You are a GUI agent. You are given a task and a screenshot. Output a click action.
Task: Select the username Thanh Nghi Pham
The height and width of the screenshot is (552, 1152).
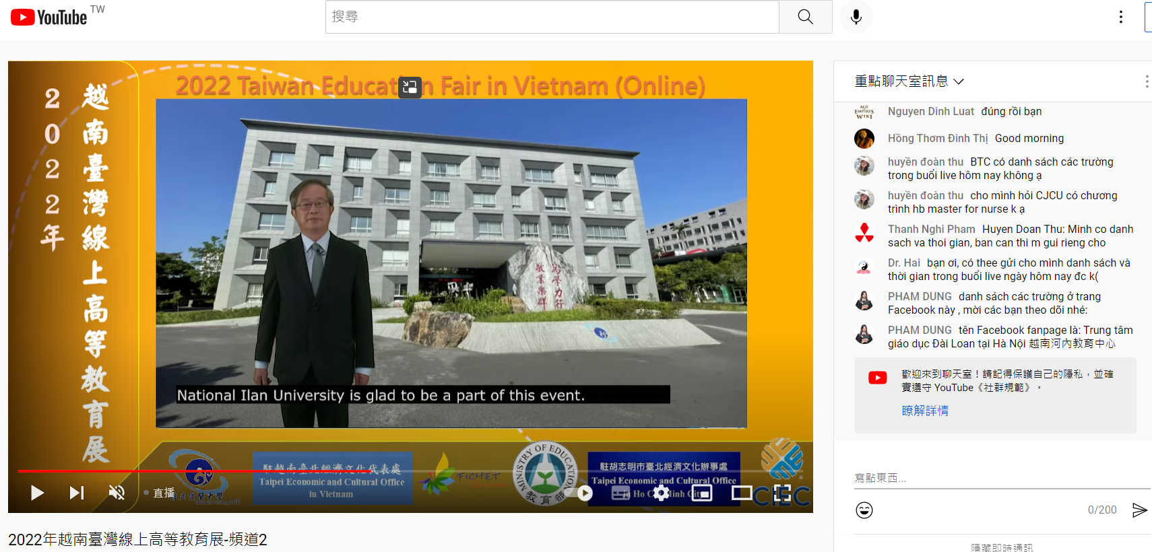pyautogui.click(x=931, y=229)
